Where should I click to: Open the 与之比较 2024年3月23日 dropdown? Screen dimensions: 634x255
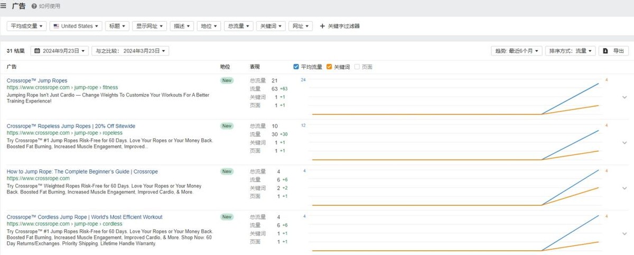coord(130,51)
